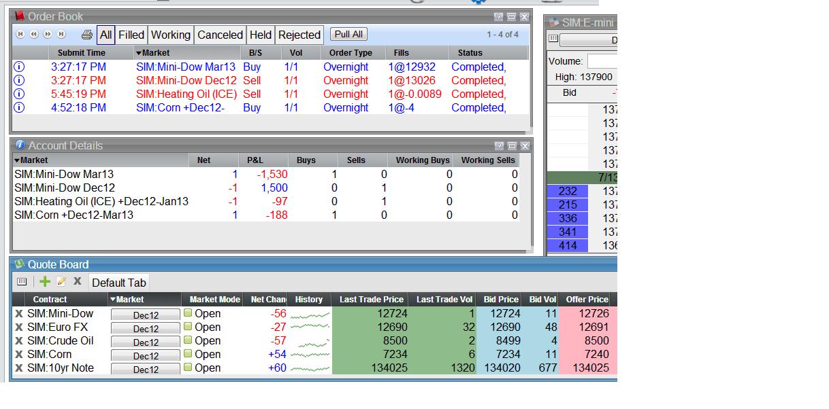Select the Canceled orders tab
The width and height of the screenshot is (829, 409).
pyautogui.click(x=220, y=35)
